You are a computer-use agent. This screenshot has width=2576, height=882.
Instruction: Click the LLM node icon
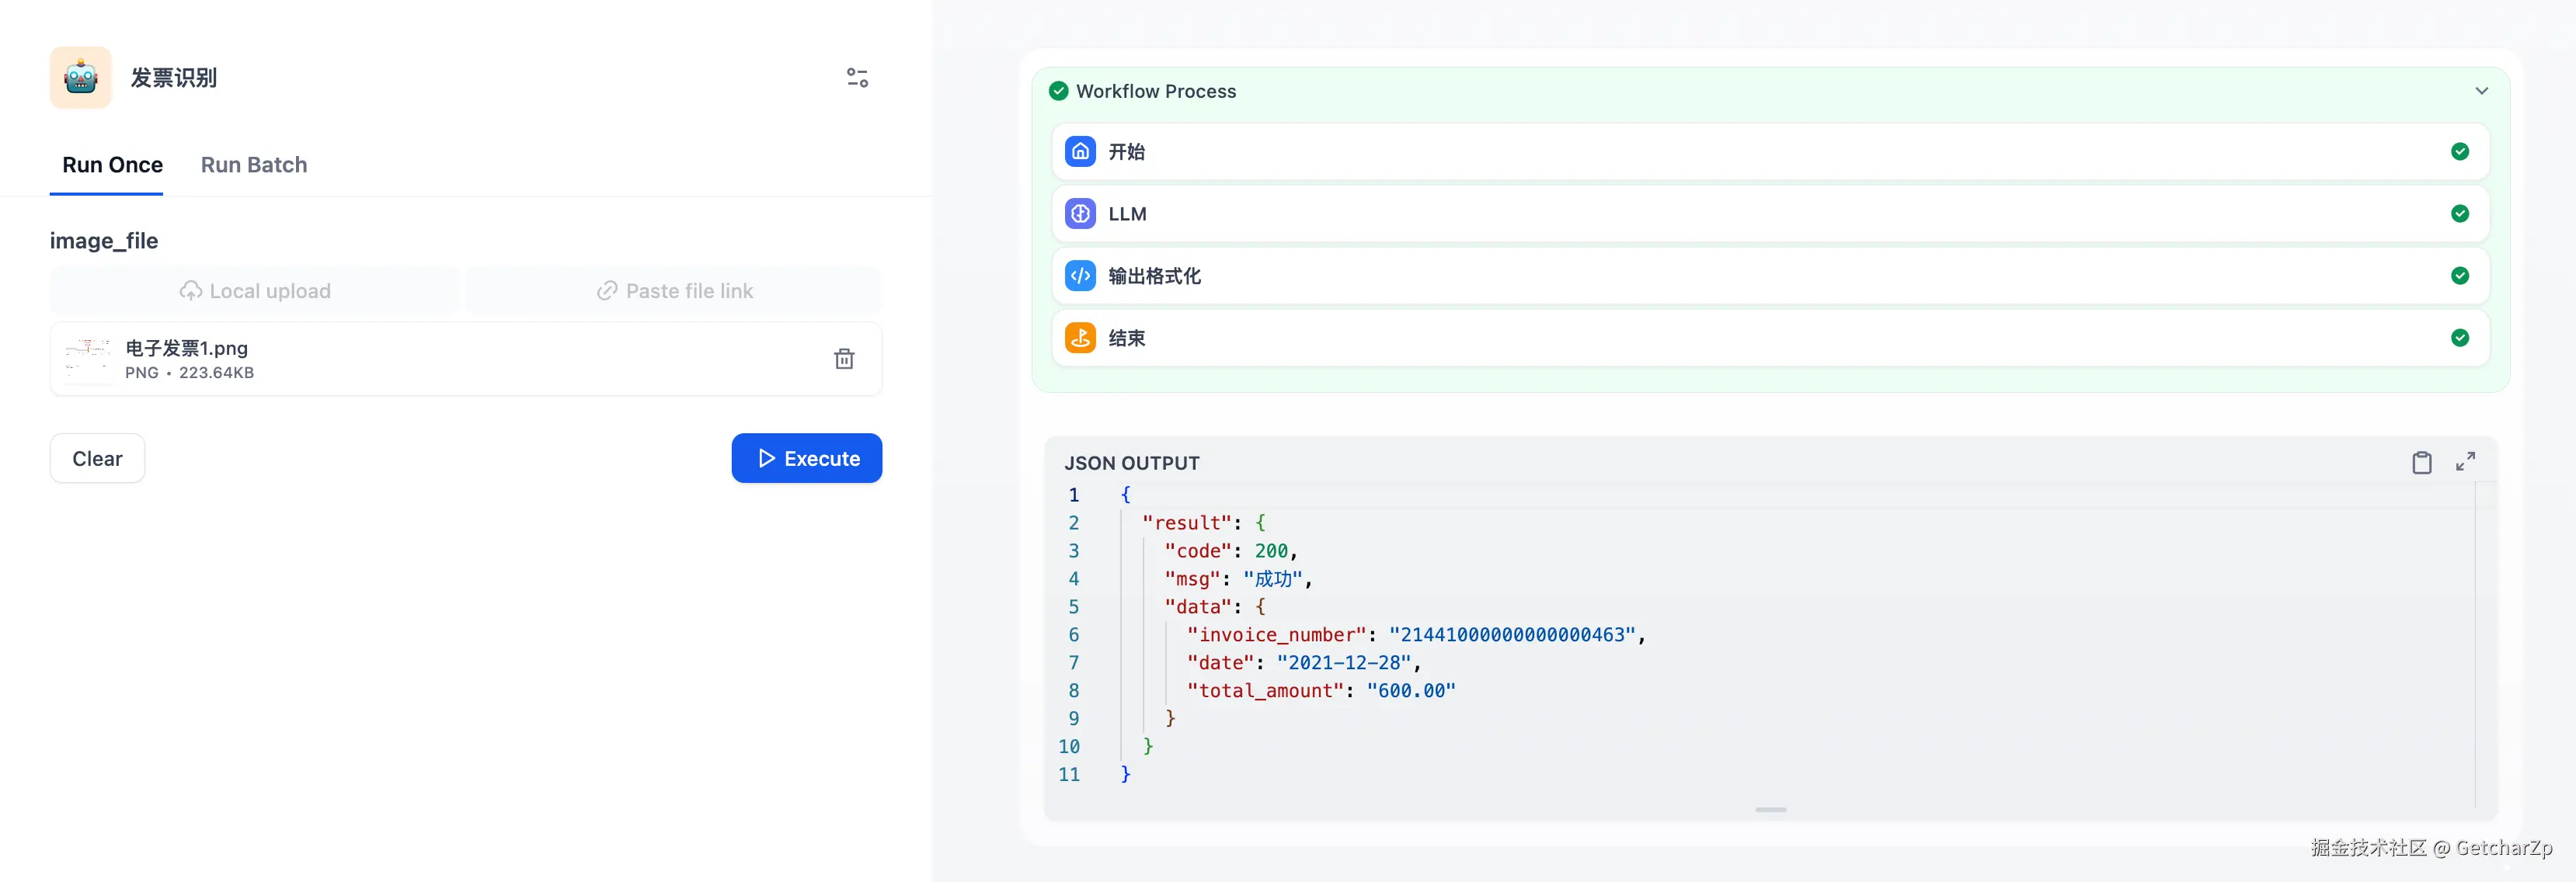click(x=1080, y=213)
